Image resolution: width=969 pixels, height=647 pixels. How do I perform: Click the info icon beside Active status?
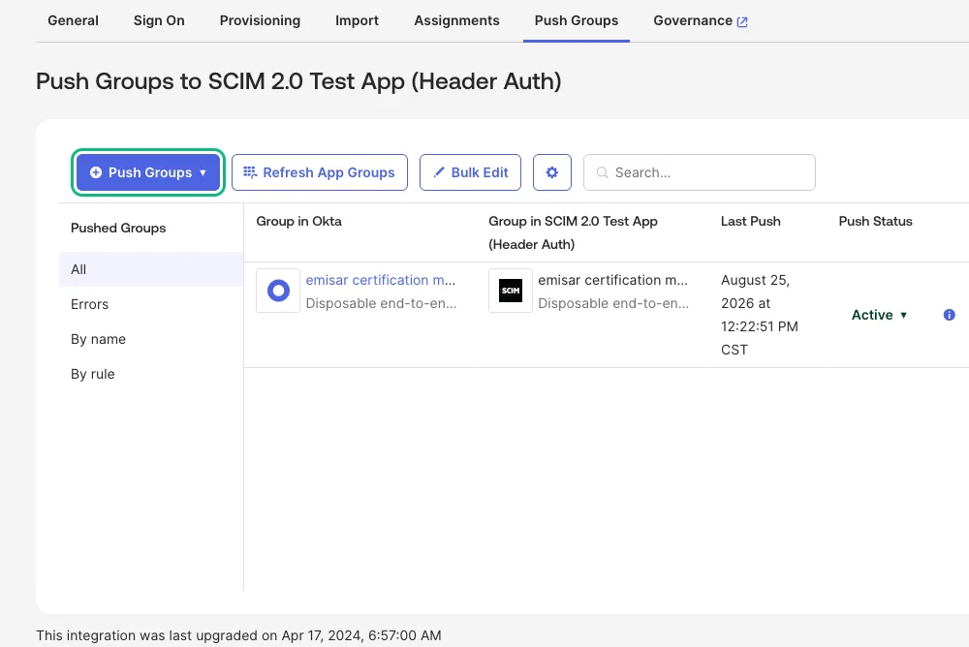[x=950, y=315]
